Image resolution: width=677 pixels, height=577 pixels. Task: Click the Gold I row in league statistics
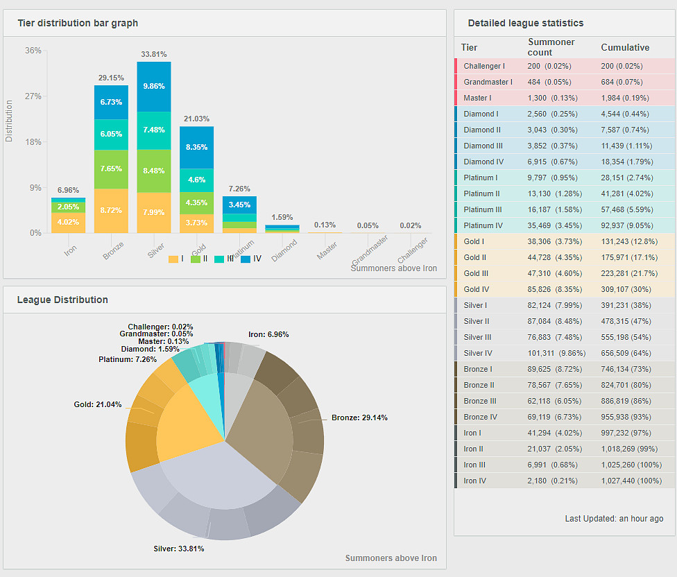point(565,241)
